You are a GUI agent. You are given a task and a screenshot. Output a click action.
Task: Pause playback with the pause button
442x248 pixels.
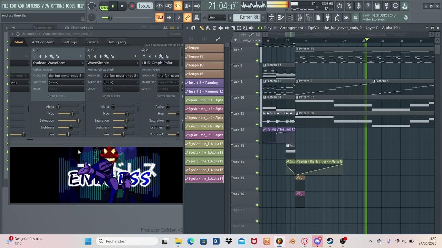[113, 6]
